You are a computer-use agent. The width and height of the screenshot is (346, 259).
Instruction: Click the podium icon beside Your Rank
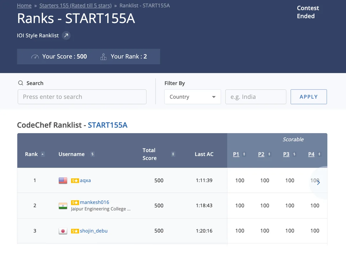tap(103, 56)
